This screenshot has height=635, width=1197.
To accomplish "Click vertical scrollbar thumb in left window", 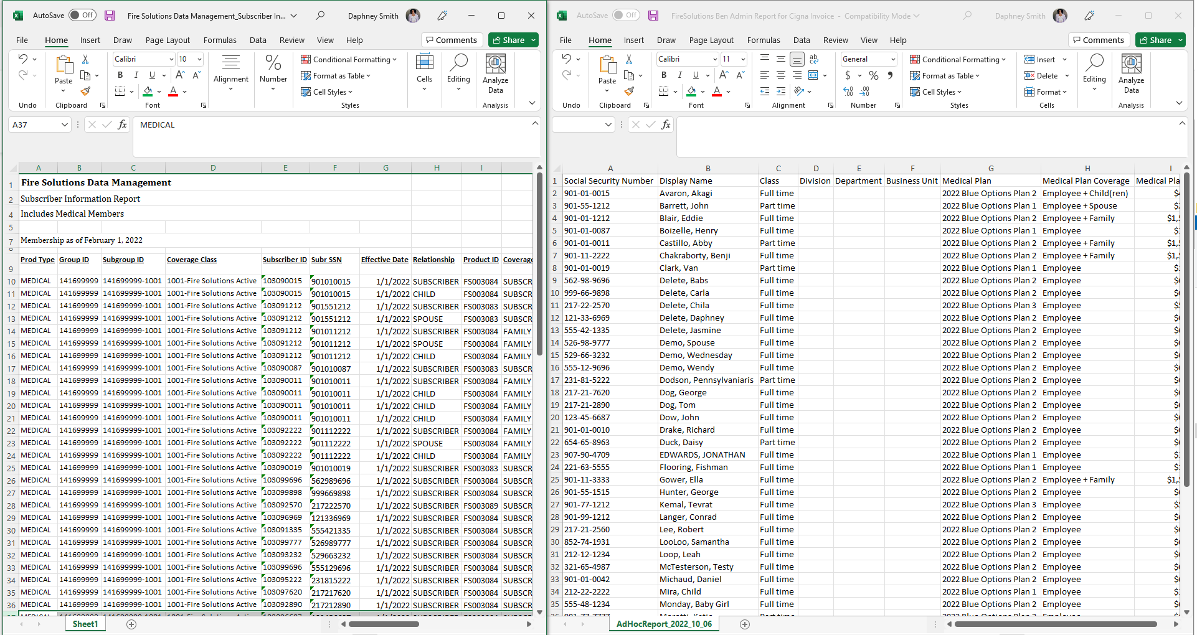I will (539, 265).
